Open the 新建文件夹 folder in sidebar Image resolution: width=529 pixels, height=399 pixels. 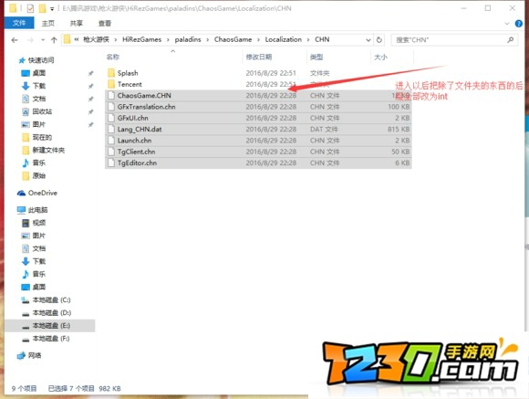[x=48, y=150]
